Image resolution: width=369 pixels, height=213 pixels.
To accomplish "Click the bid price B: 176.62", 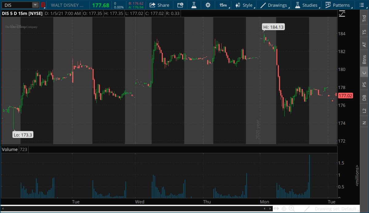I will tap(136, 3).
